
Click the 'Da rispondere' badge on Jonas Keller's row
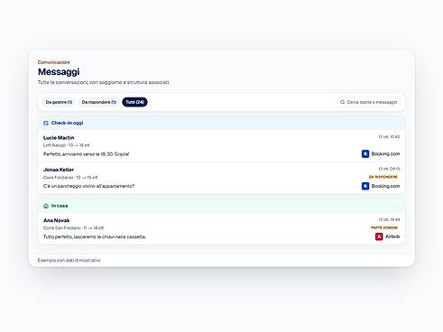383,177
